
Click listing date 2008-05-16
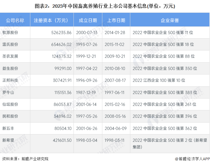(115, 116)
